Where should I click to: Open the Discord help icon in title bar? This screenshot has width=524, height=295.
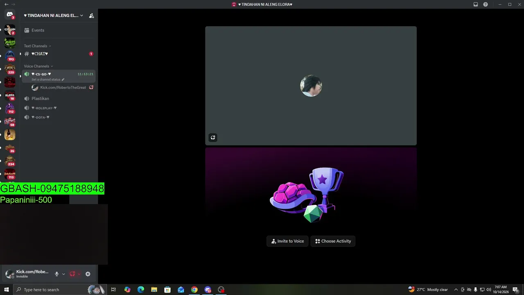pos(486,5)
